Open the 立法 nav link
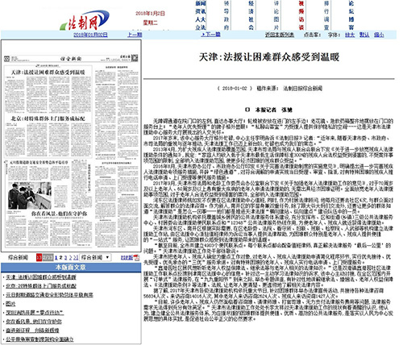The height and width of the screenshot is (345, 403). (x=201, y=27)
